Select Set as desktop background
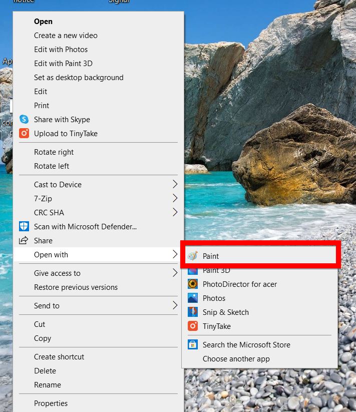The image size is (356, 412). tap(99, 77)
